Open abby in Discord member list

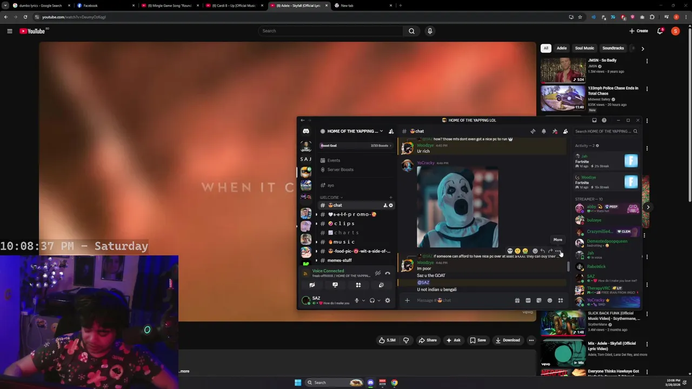click(608, 209)
